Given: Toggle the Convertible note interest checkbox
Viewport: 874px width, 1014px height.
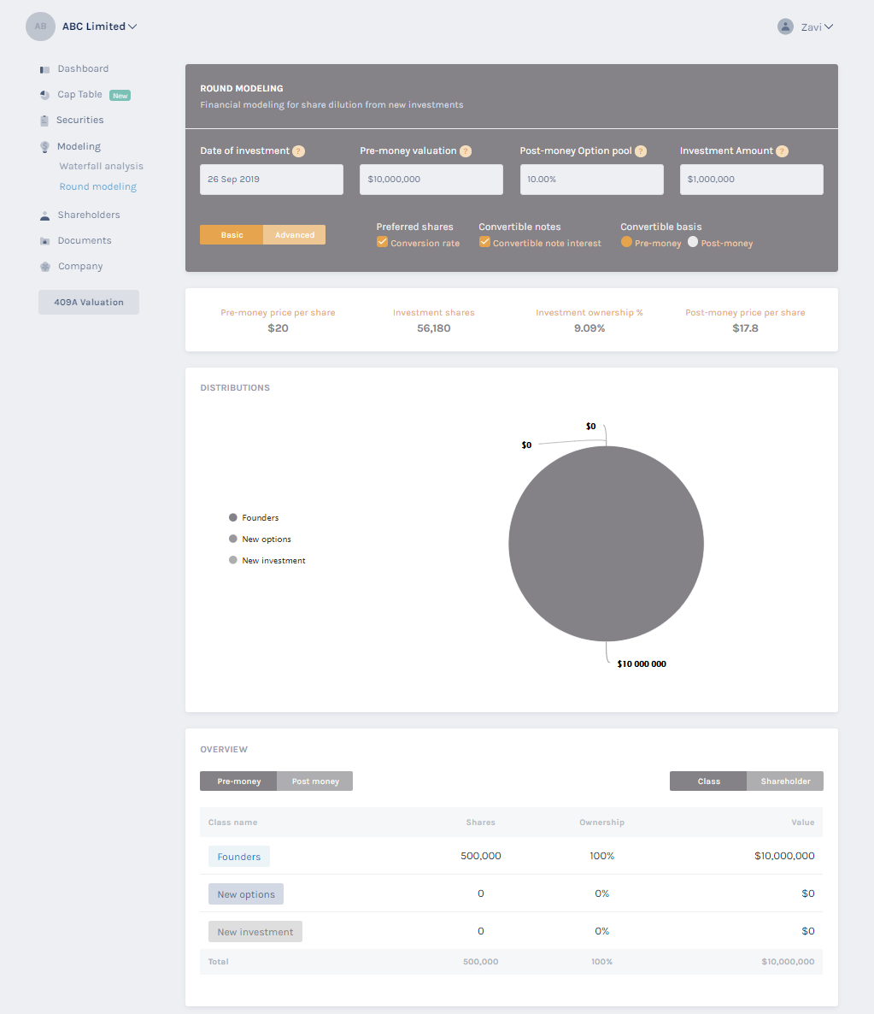Looking at the screenshot, I should (x=484, y=243).
